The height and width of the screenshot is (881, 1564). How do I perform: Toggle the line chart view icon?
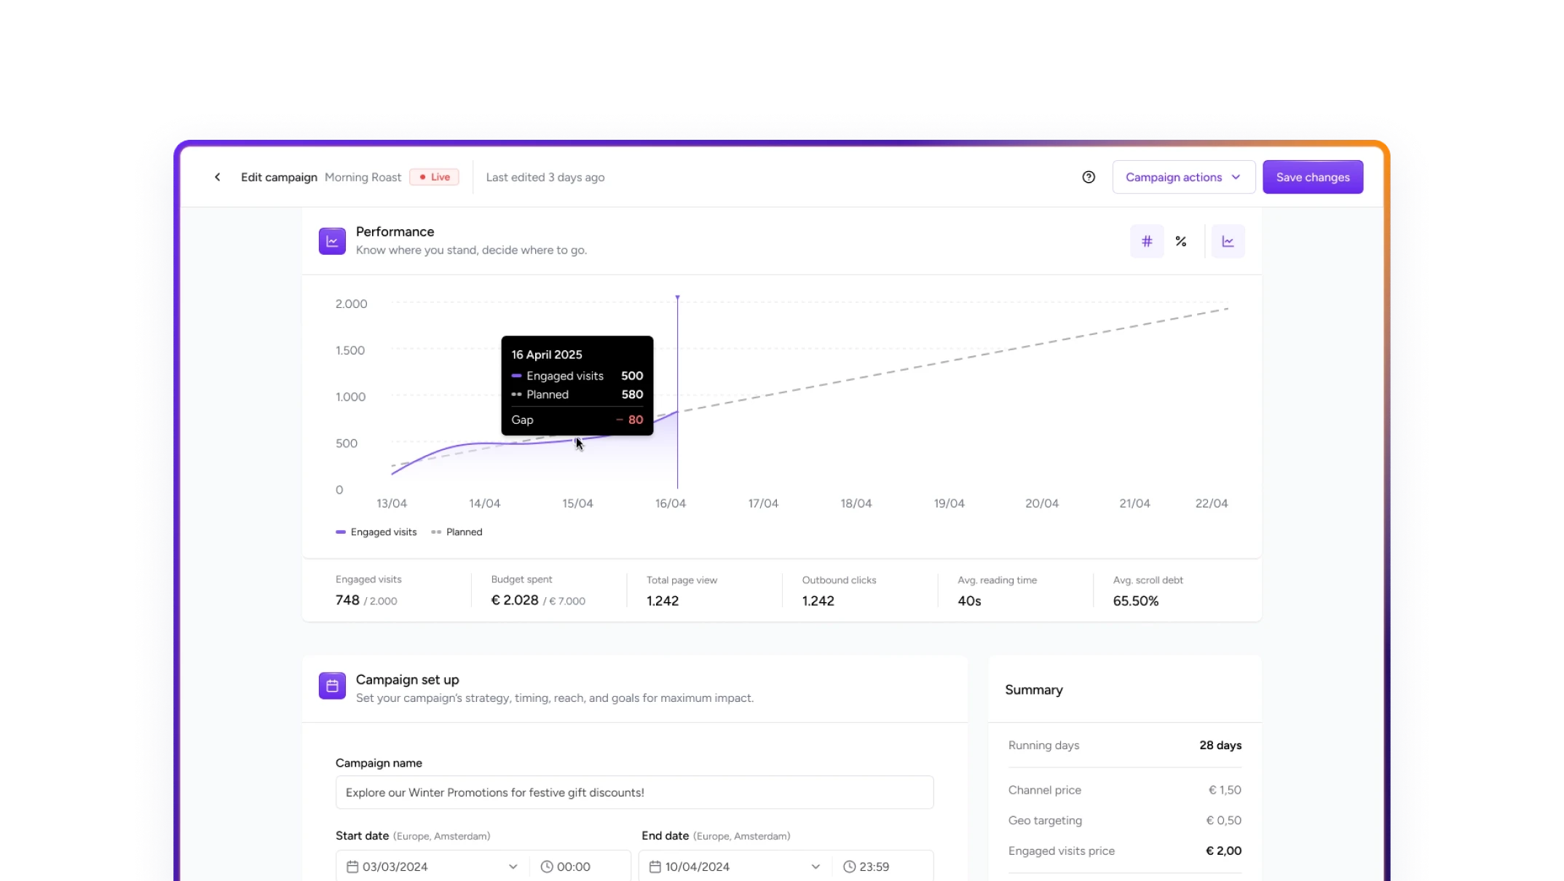pos(1228,241)
